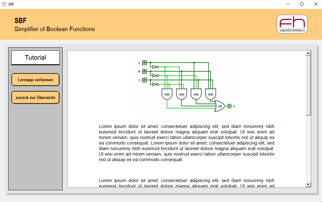The height and width of the screenshot is (202, 322).
Task: Toggle input A from 0 to 1
Action: [x=144, y=63]
